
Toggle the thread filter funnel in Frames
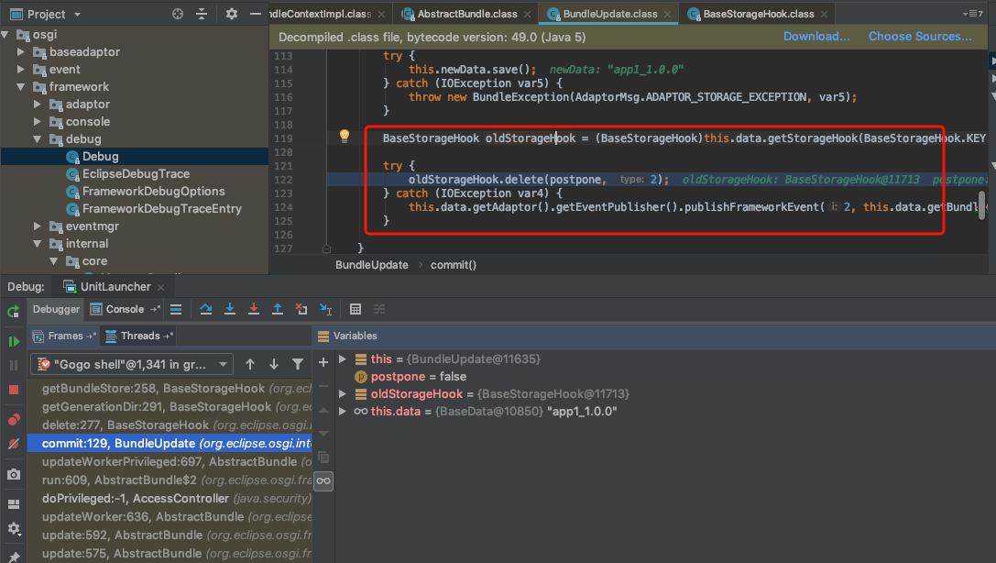[298, 364]
